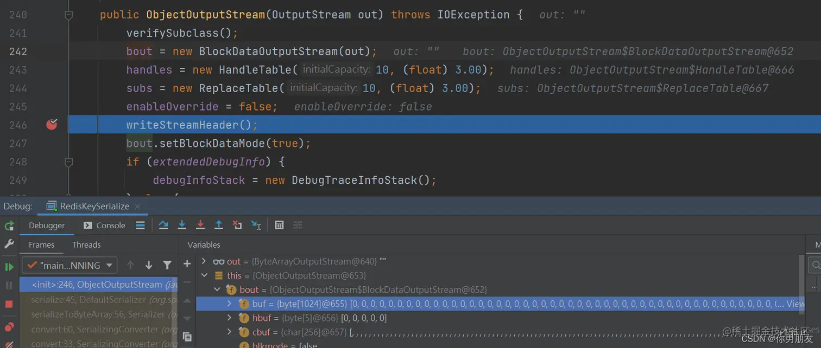Viewport: 821px width, 348px height.
Task: Remove watch with the minus icon
Action: coord(187,282)
